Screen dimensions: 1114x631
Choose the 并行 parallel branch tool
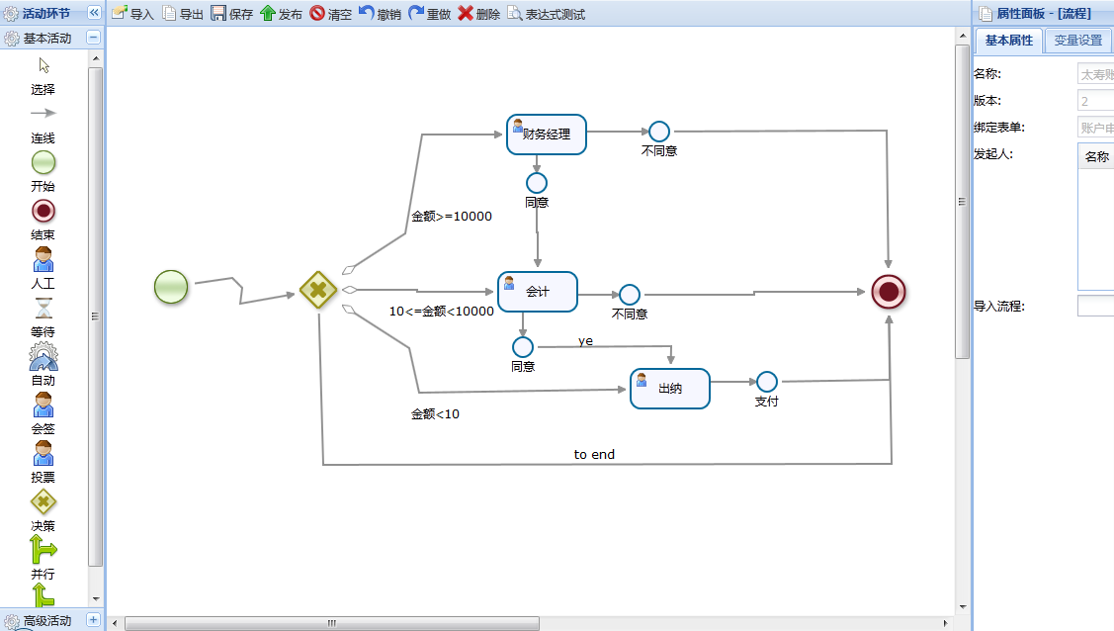point(43,550)
